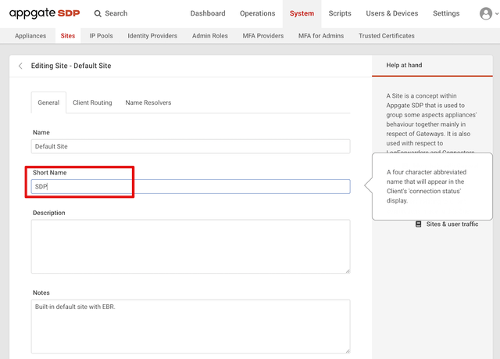Screen dimensions: 500x359
Task: Click the book icon beside Sites & user traffic
Action: coord(418,224)
